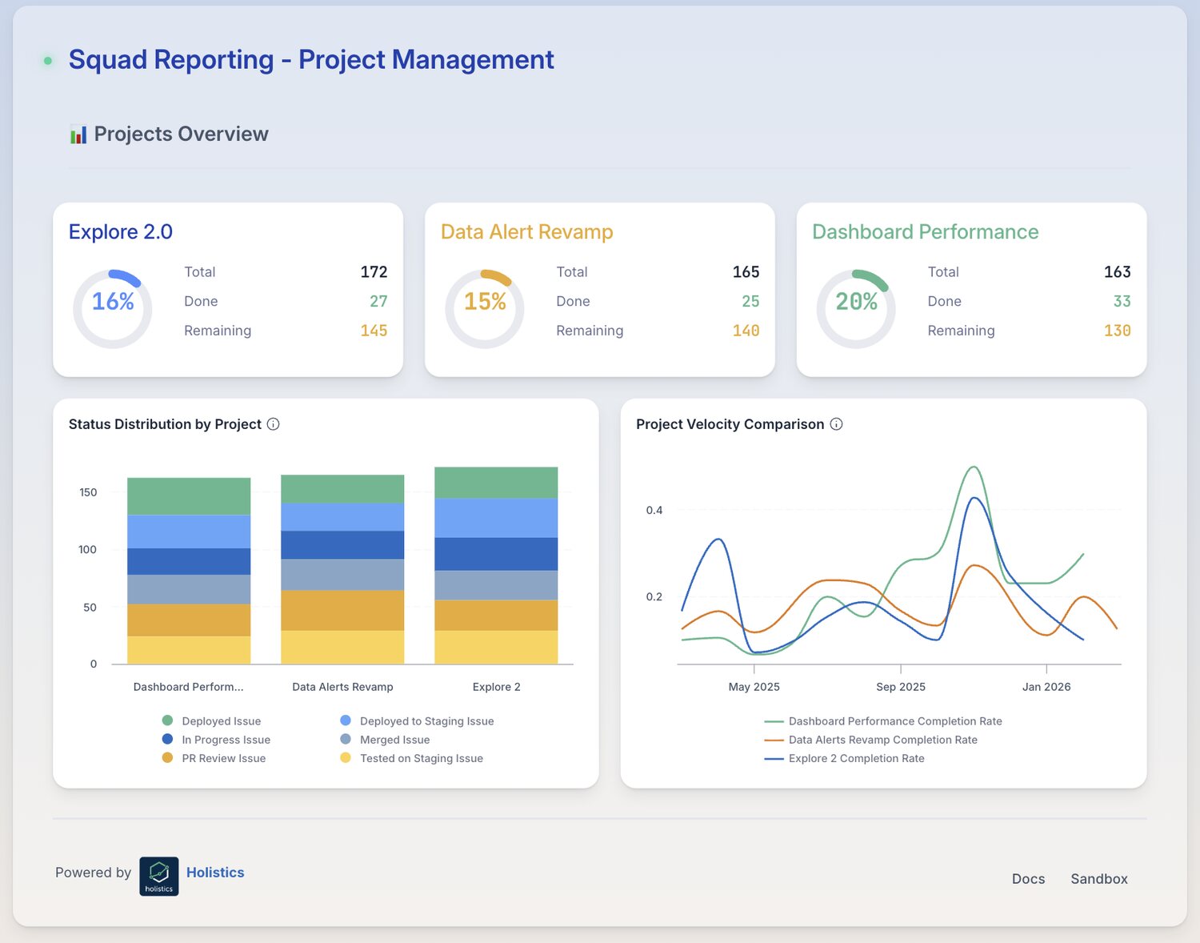Toggle Tested on Staging Issue legend item
Viewport: 1200px width, 943px height.
(411, 758)
